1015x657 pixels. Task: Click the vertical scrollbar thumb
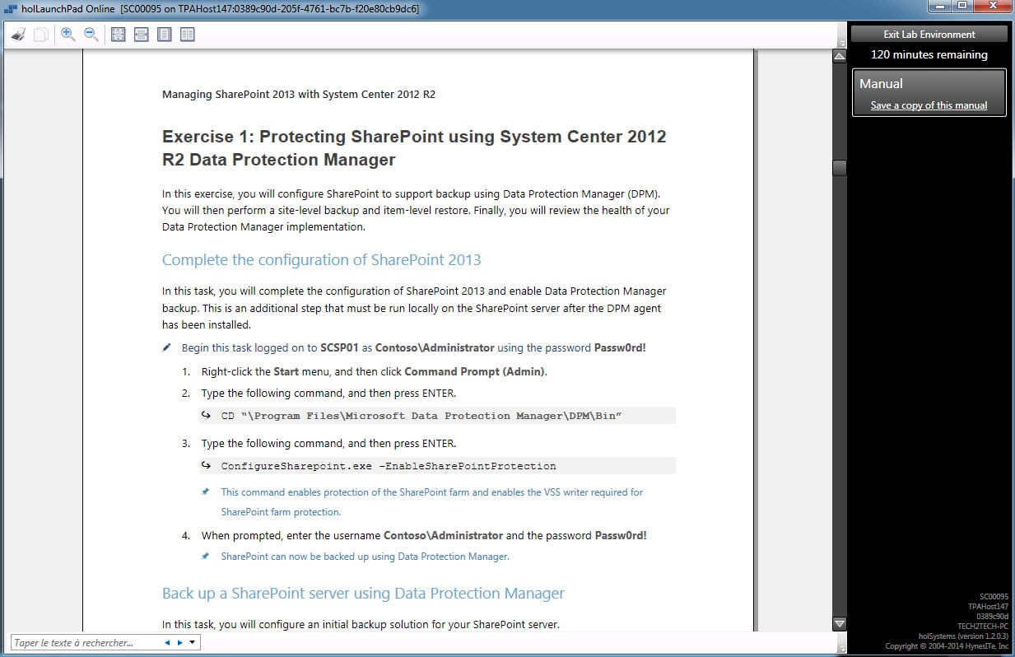(840, 167)
